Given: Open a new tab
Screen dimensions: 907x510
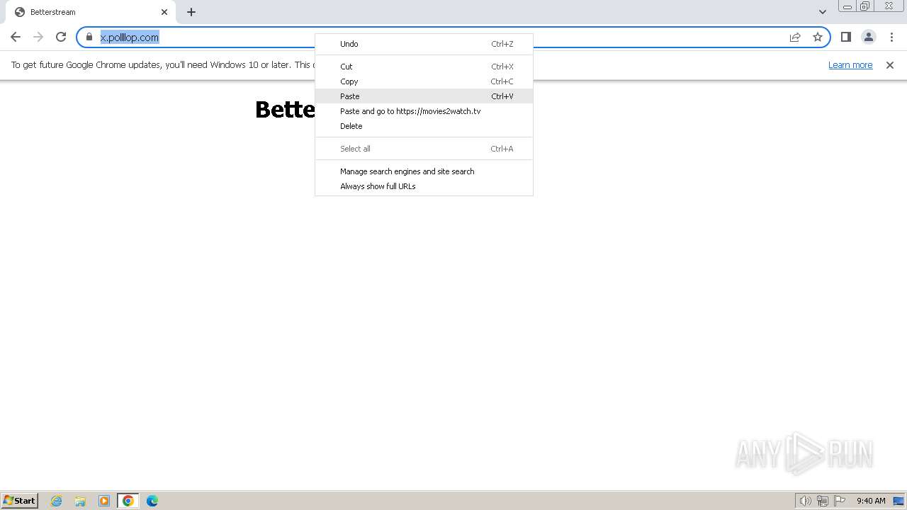Looking at the screenshot, I should click(191, 12).
